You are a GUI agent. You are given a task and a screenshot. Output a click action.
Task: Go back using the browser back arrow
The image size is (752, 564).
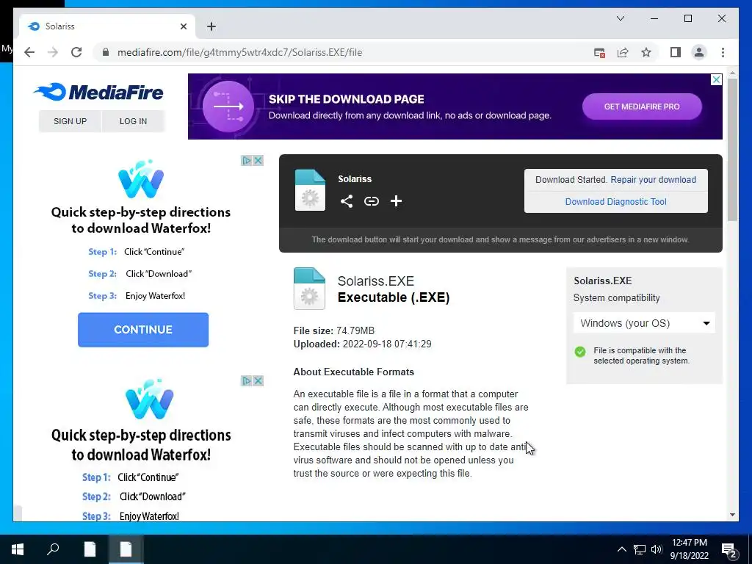click(29, 52)
